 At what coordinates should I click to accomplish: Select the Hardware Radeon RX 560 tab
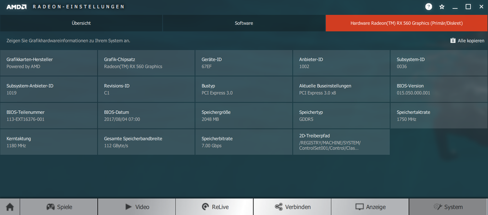[406, 23]
